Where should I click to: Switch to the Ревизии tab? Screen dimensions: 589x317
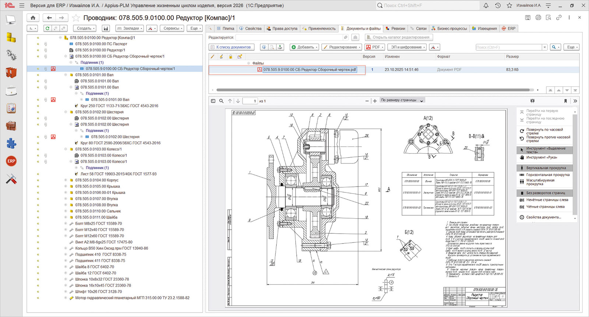395,28
